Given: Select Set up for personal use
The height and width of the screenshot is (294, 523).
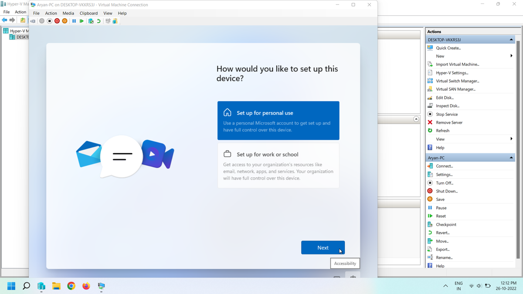Looking at the screenshot, I should [x=278, y=121].
